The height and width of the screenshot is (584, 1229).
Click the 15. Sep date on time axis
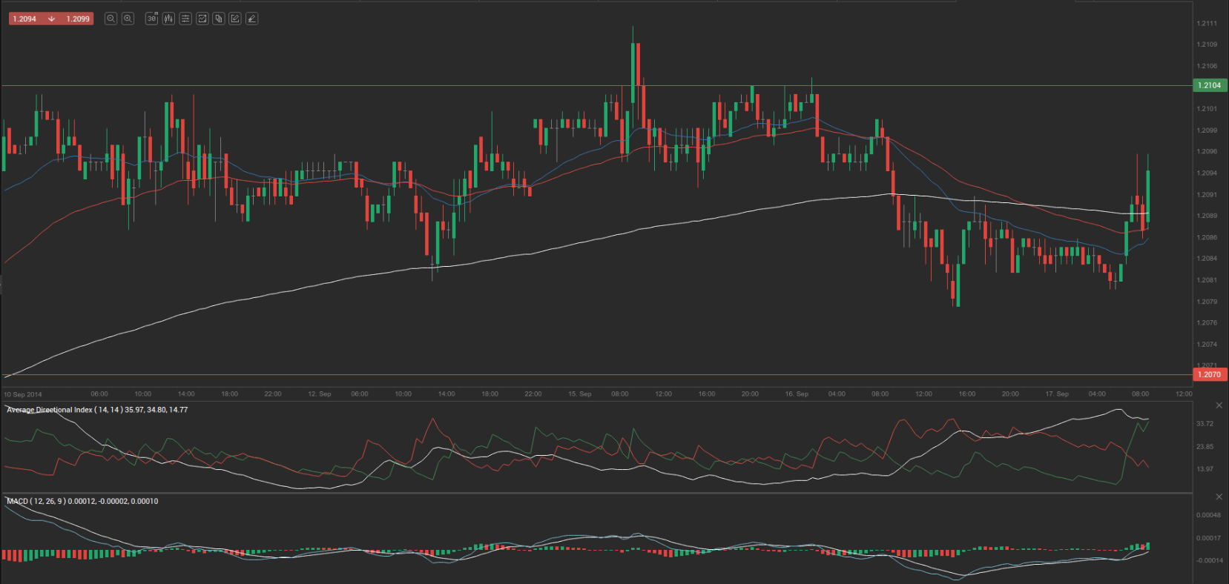point(579,394)
